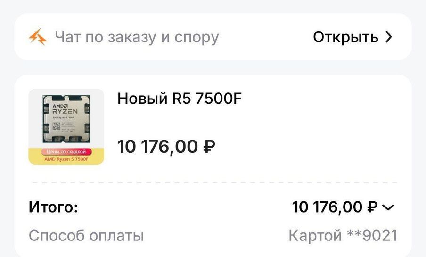This screenshot has width=426, height=257.
Task: Click the Цены со скидкой badge
Action: coord(66,151)
